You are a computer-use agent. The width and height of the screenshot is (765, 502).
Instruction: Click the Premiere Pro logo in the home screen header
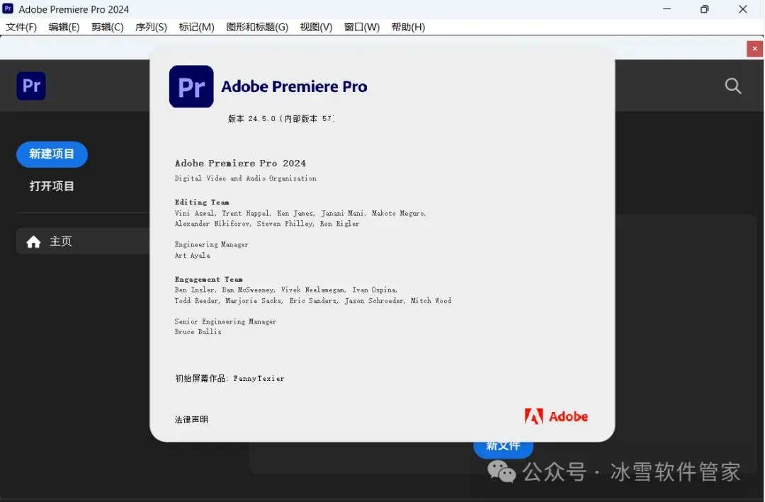pyautogui.click(x=31, y=86)
